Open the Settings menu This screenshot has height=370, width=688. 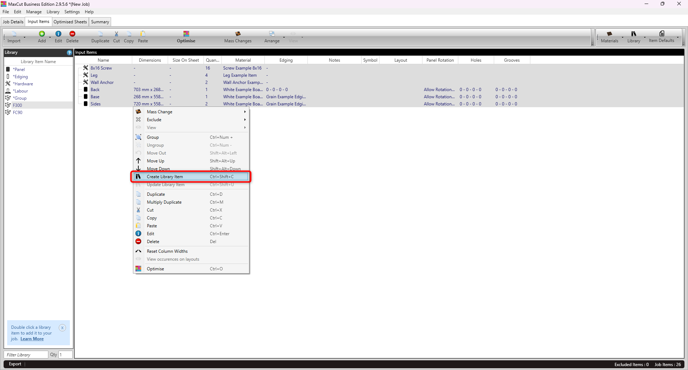[x=72, y=12]
